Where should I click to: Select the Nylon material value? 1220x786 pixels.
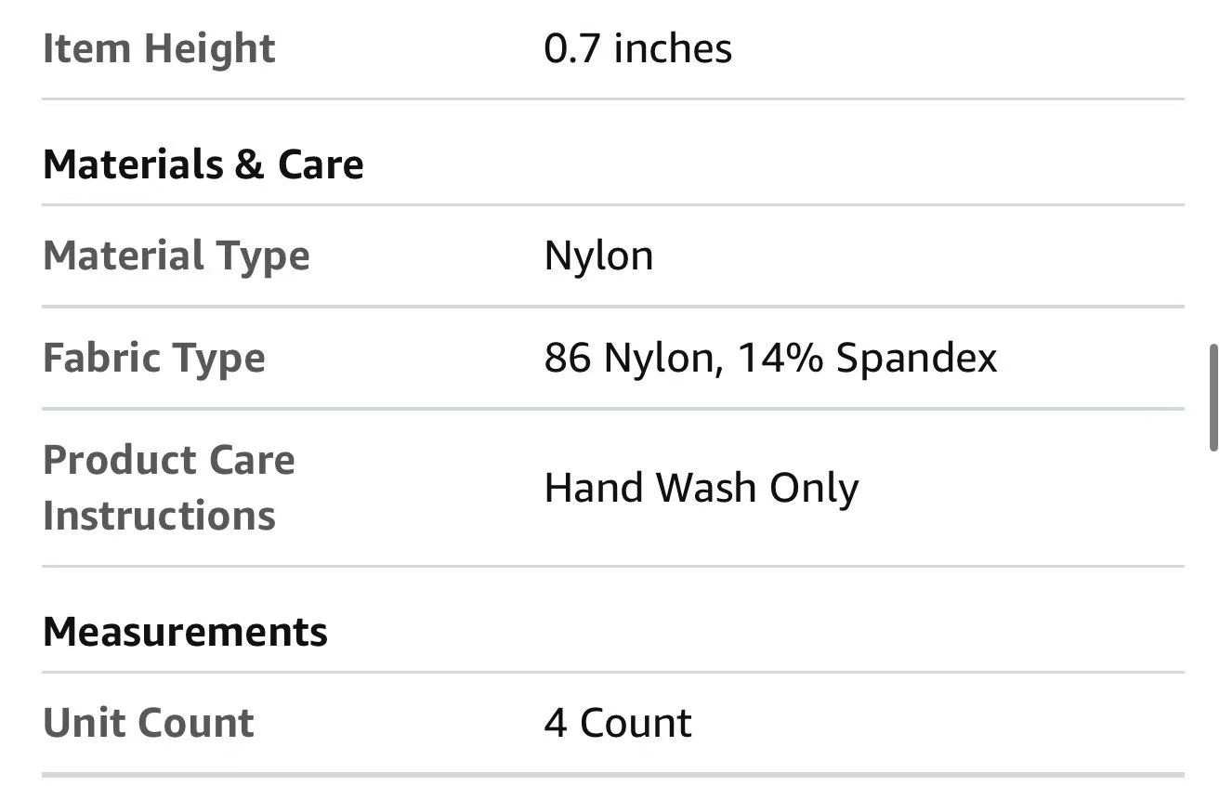(599, 256)
